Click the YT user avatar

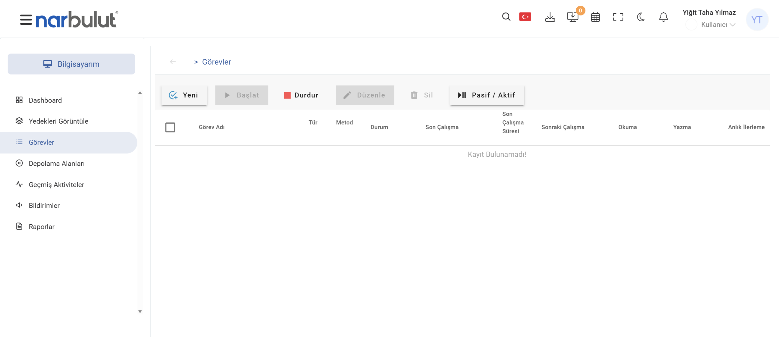pyautogui.click(x=757, y=20)
